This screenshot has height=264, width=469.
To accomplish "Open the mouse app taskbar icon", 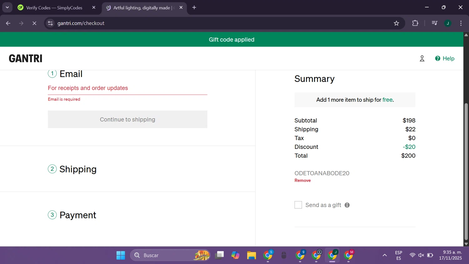I will coord(284,255).
